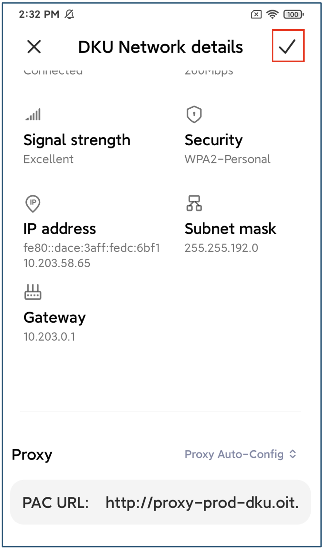Tap the IP address pin icon
The height and width of the screenshot is (550, 324).
click(x=33, y=204)
